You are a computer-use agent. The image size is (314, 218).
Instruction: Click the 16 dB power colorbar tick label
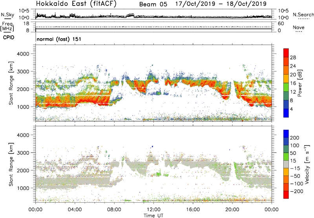[x=293, y=83]
